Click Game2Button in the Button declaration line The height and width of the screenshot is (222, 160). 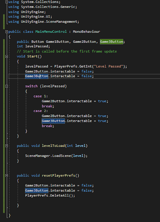coord(85,42)
